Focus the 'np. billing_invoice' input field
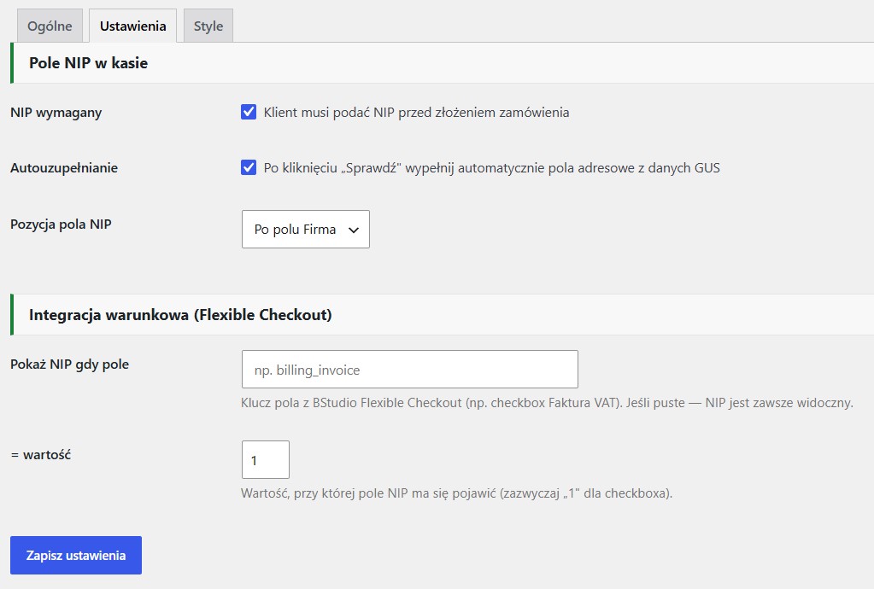This screenshot has width=874, height=589. click(x=410, y=369)
